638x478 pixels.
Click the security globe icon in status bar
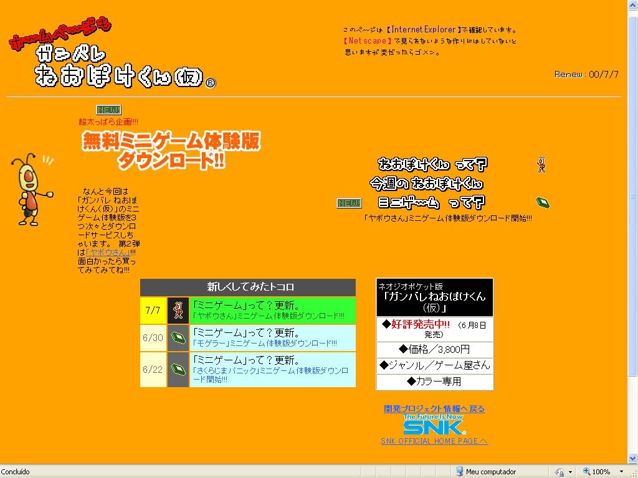pyautogui.click(x=560, y=472)
